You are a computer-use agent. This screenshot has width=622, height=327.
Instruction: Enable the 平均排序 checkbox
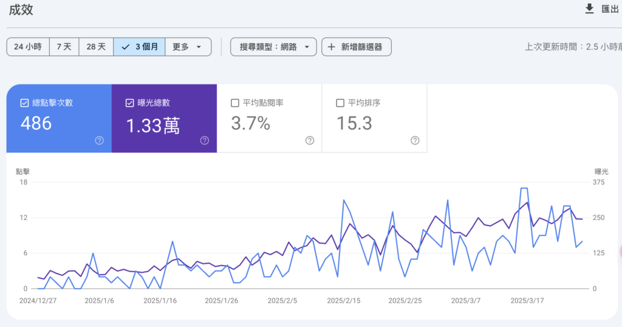(340, 103)
